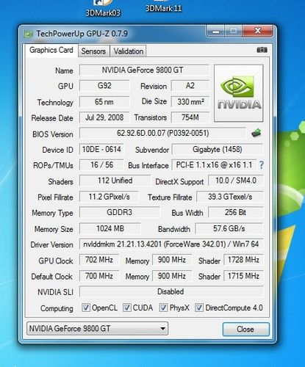Click the Gigabyte (1458) subvendor value
Screen dimensions: 305x367
pyautogui.click(x=218, y=149)
